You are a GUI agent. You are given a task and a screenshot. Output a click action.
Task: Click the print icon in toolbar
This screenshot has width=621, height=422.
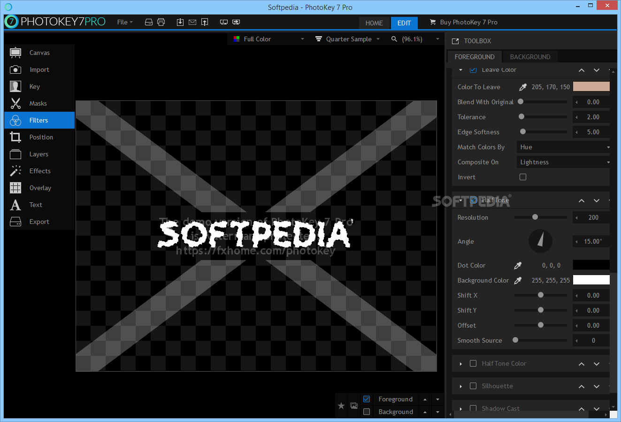(x=161, y=22)
